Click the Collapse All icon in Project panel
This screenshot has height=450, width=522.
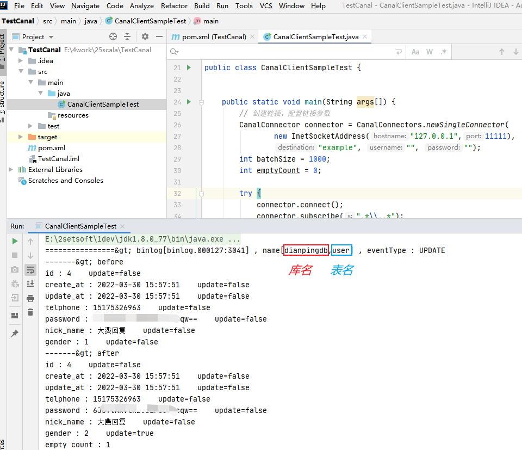(x=127, y=36)
